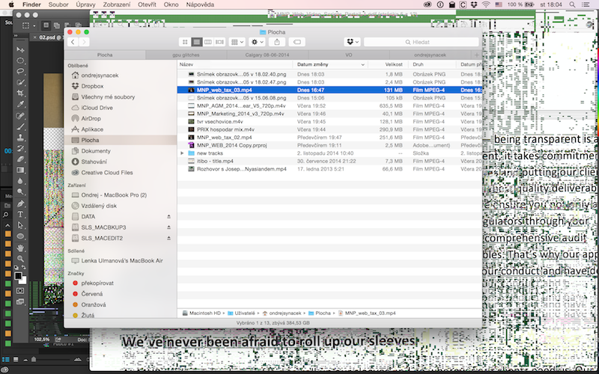Go back in Finder navigation

pyautogui.click(x=73, y=42)
